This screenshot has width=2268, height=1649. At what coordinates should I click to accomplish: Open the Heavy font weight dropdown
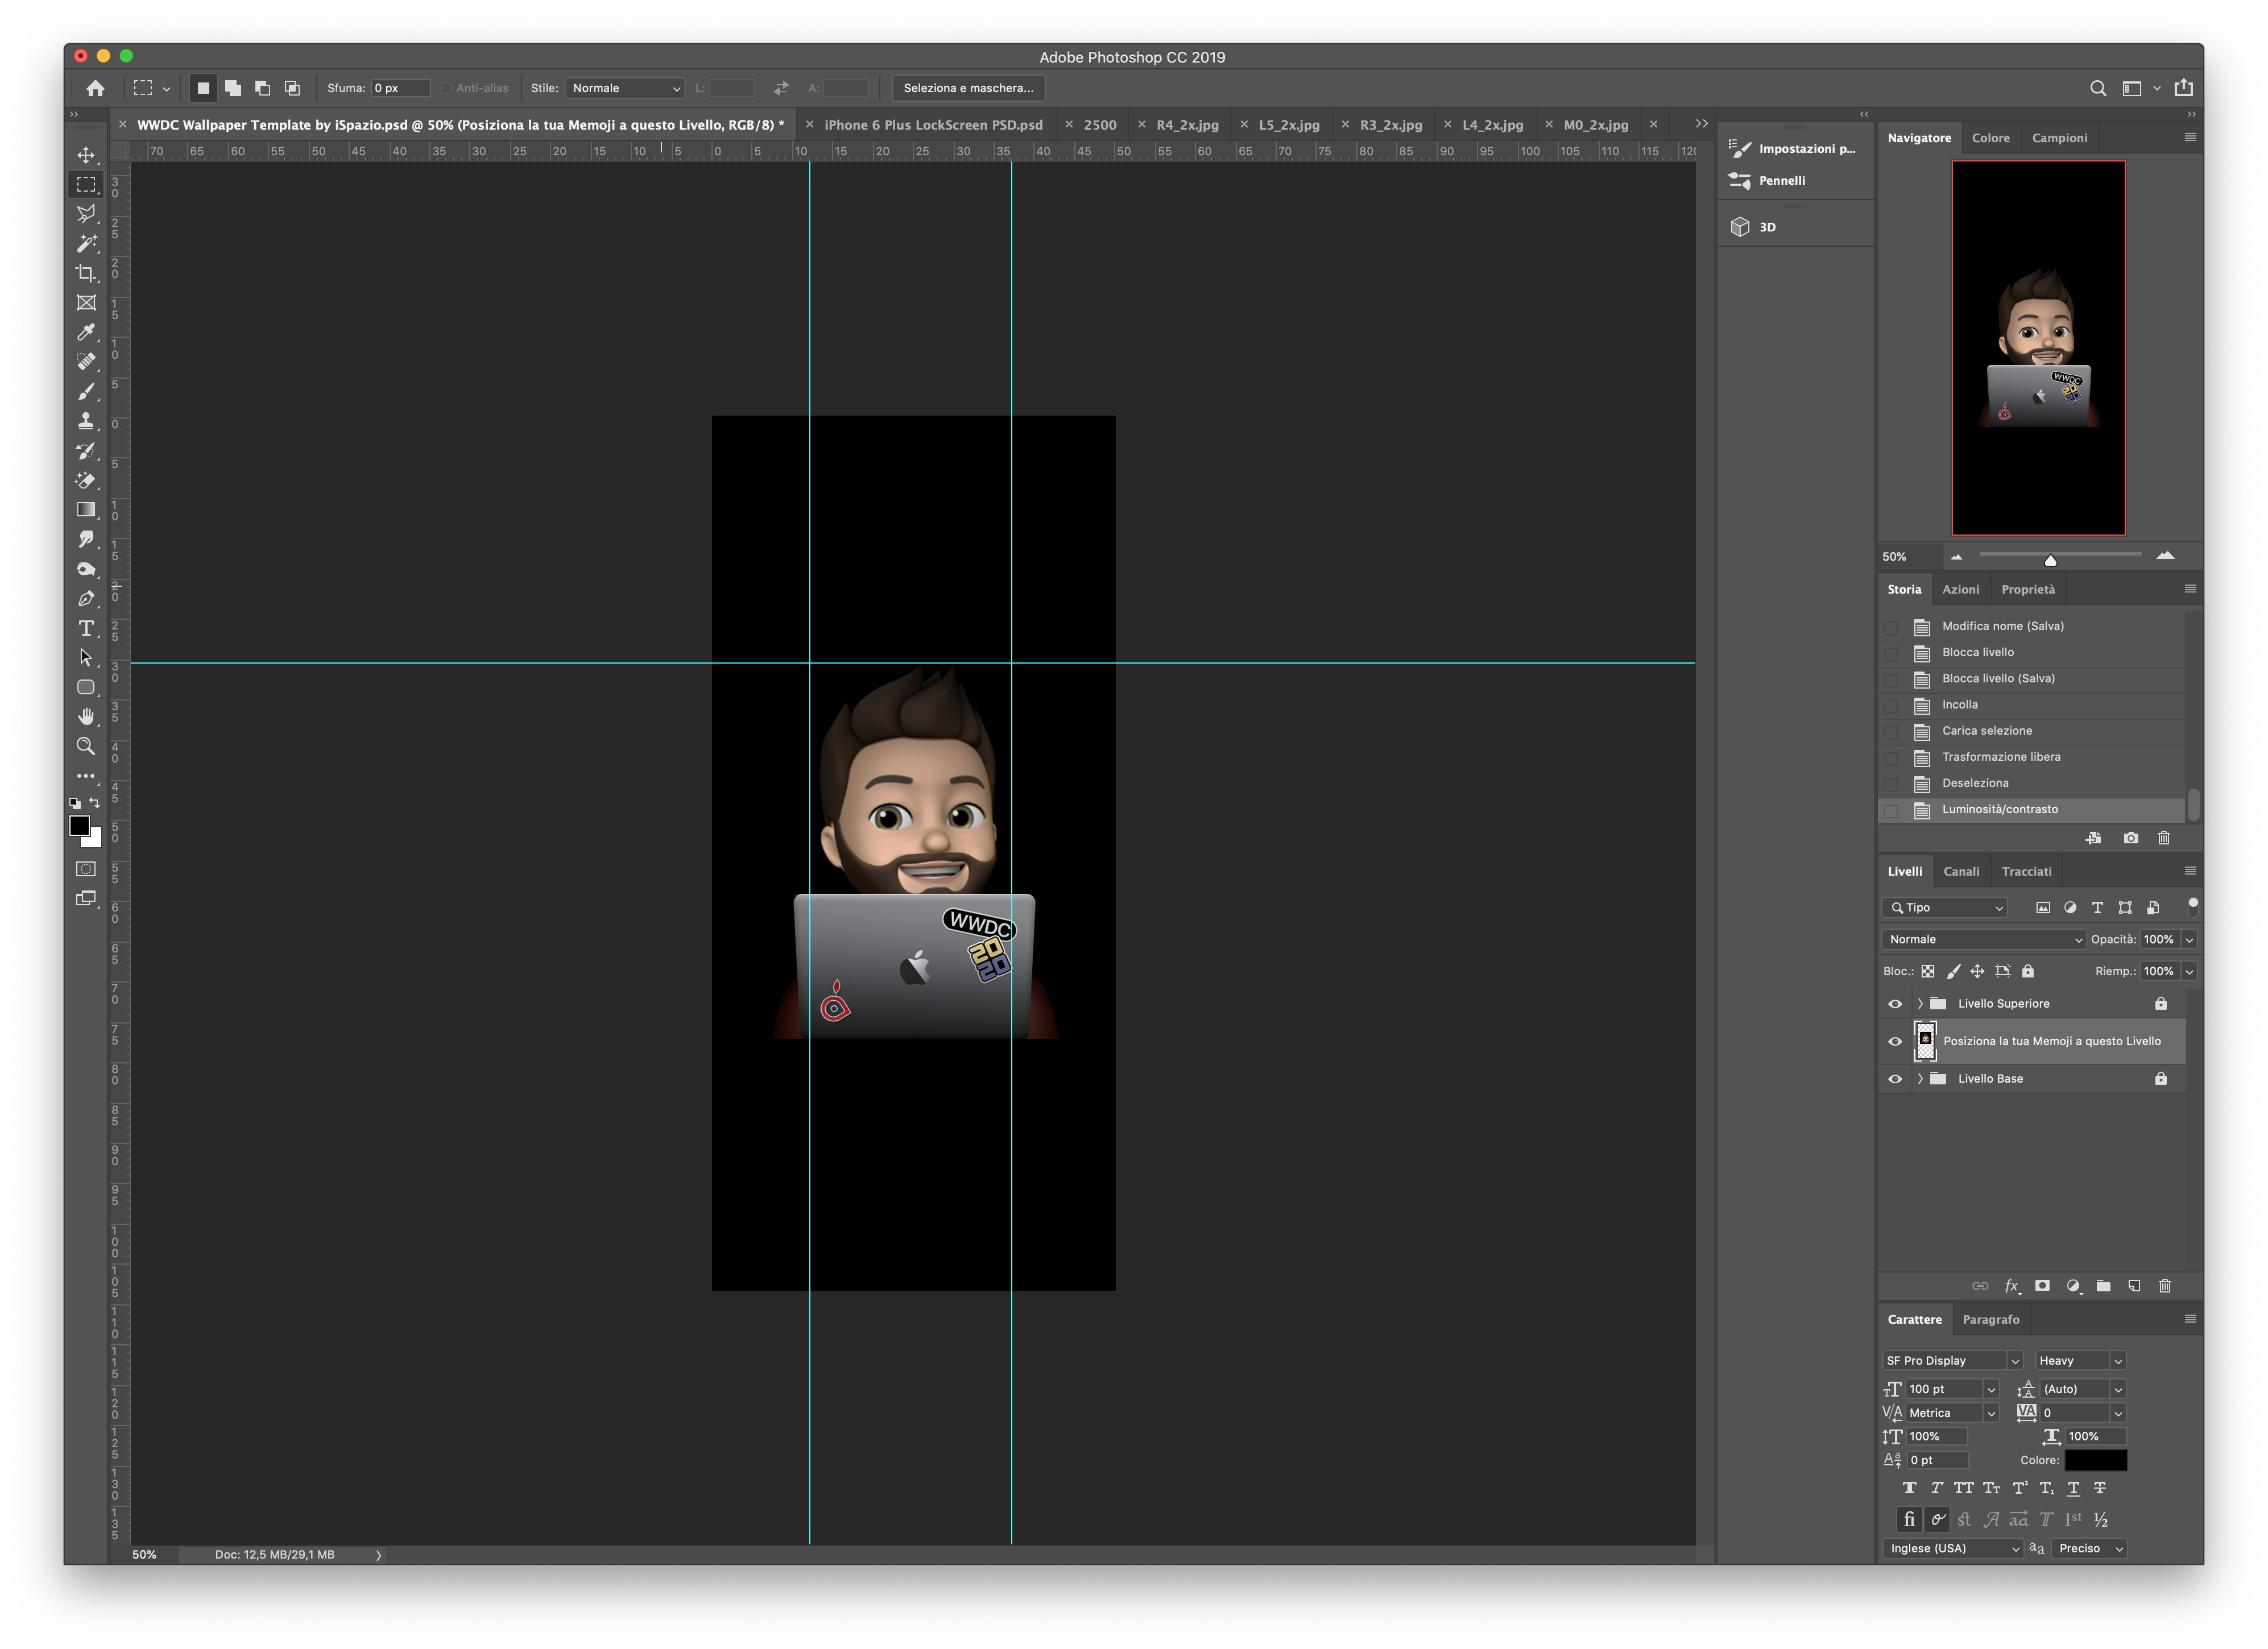click(2080, 1360)
